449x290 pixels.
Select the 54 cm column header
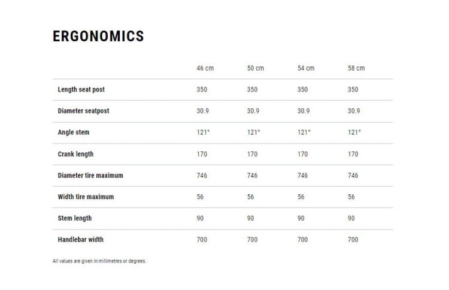[306, 68]
